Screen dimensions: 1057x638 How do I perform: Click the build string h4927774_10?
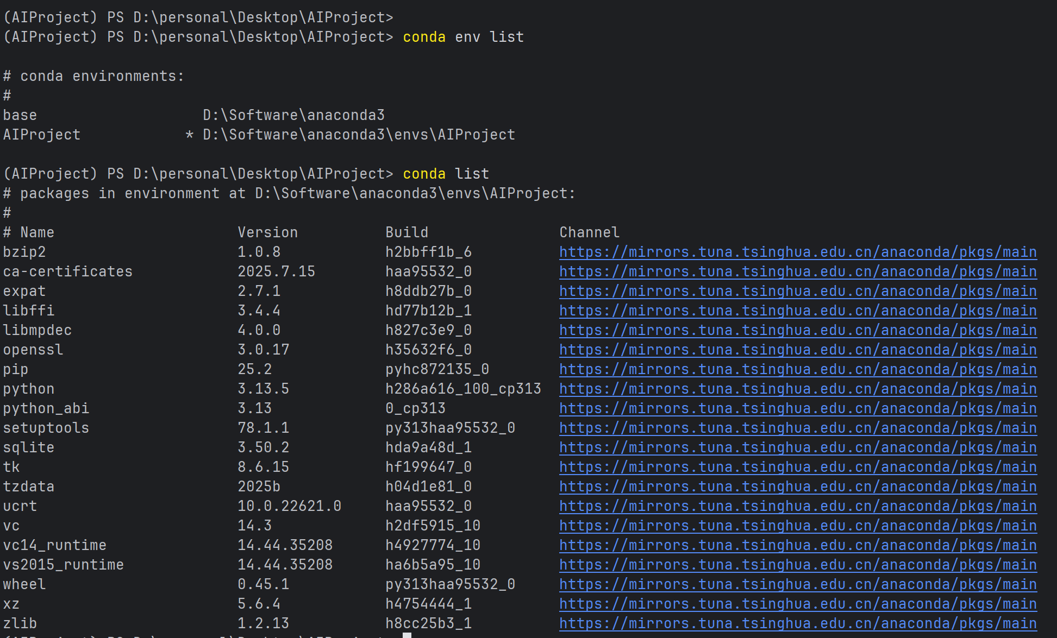pyautogui.click(x=433, y=545)
